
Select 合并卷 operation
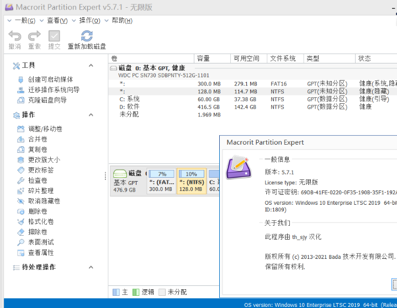[x=38, y=139]
